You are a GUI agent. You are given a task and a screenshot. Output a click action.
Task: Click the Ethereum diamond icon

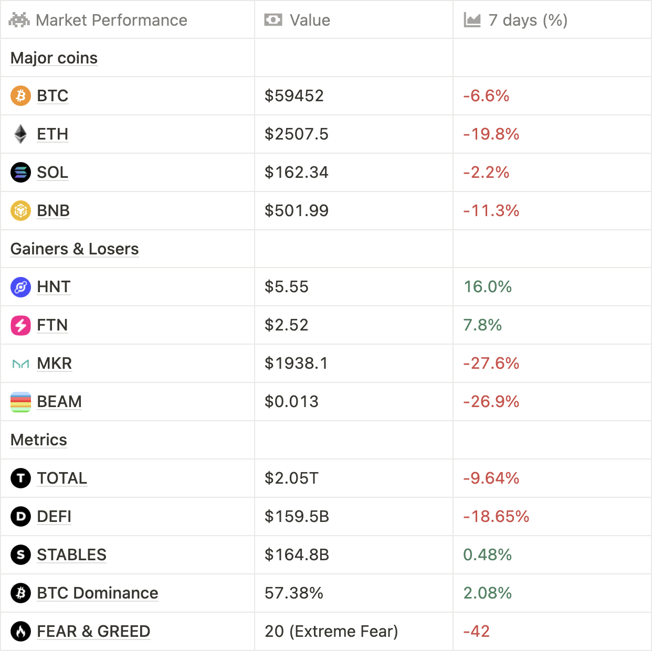click(20, 134)
